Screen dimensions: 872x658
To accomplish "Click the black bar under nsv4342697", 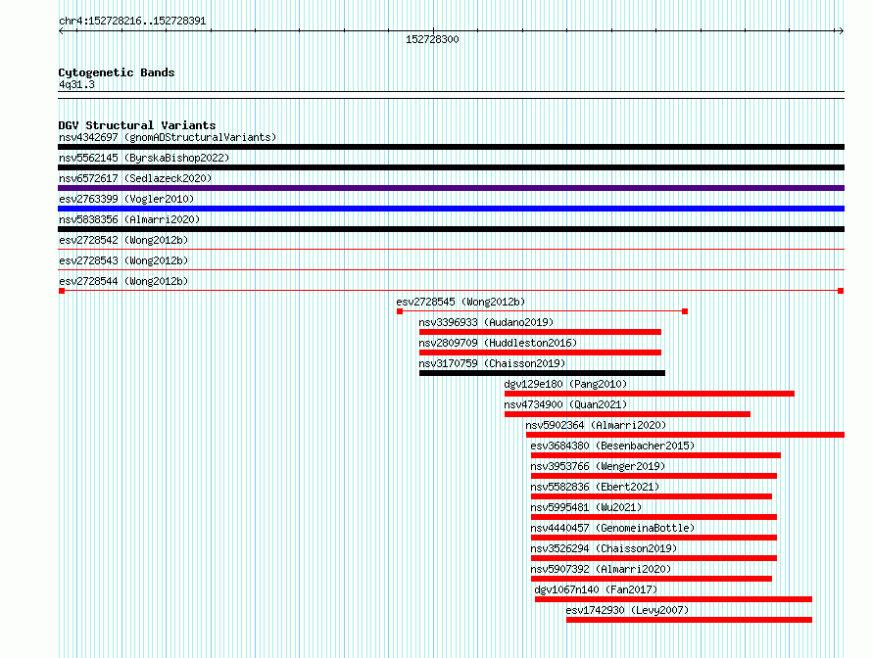I will pyautogui.click(x=451, y=147).
